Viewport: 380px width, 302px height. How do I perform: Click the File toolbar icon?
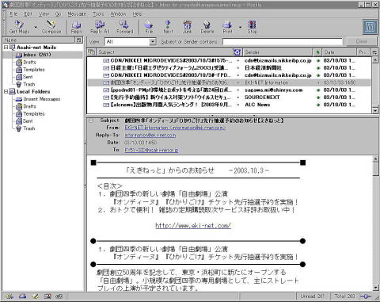(149, 27)
